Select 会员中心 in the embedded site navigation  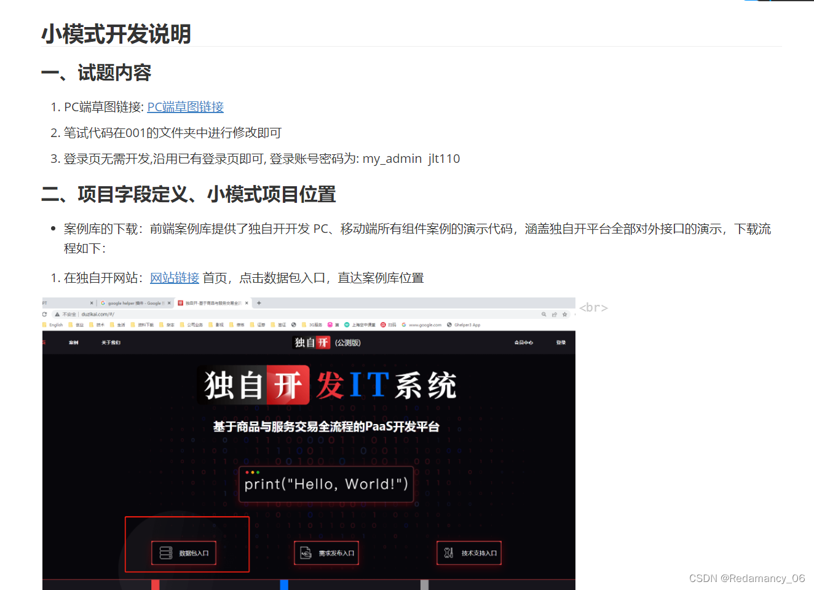tap(524, 342)
